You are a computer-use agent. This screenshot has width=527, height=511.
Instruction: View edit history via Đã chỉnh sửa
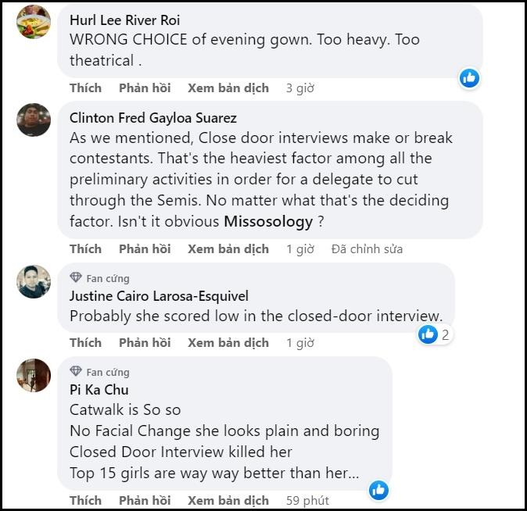(x=367, y=248)
